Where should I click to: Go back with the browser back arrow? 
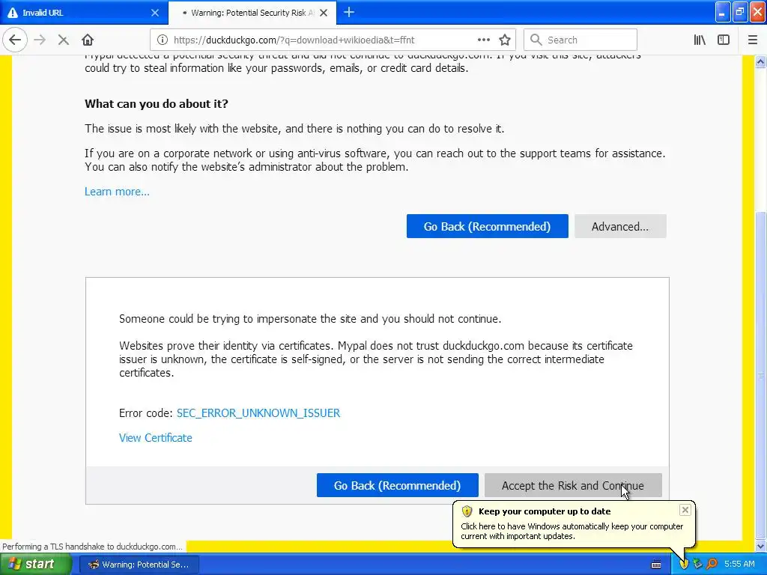point(15,40)
